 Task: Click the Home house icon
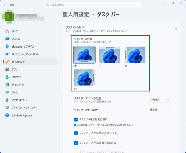coord(7,31)
